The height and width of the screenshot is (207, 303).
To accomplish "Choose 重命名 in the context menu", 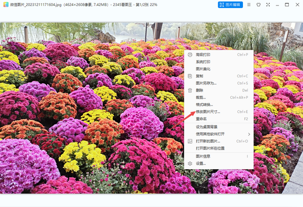I will [x=202, y=119].
